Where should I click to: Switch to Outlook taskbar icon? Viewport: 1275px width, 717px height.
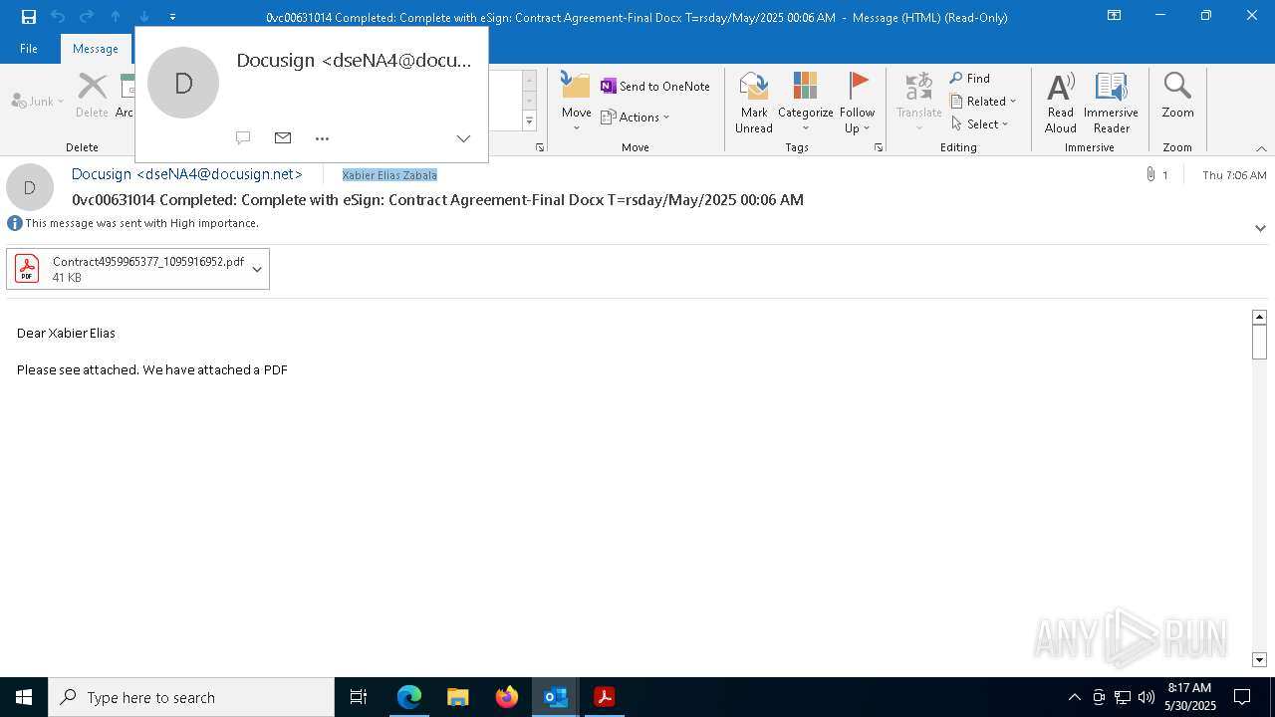click(555, 697)
